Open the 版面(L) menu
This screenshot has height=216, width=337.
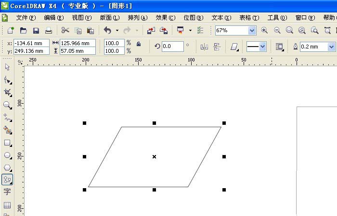110,18
